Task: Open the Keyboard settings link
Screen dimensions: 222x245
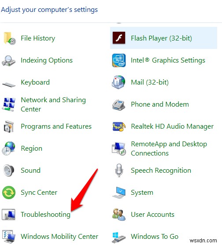Action: tap(35, 82)
